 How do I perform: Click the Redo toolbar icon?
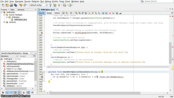(x=25, y=5)
